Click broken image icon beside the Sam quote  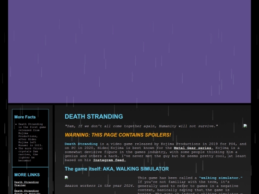coord(245,126)
